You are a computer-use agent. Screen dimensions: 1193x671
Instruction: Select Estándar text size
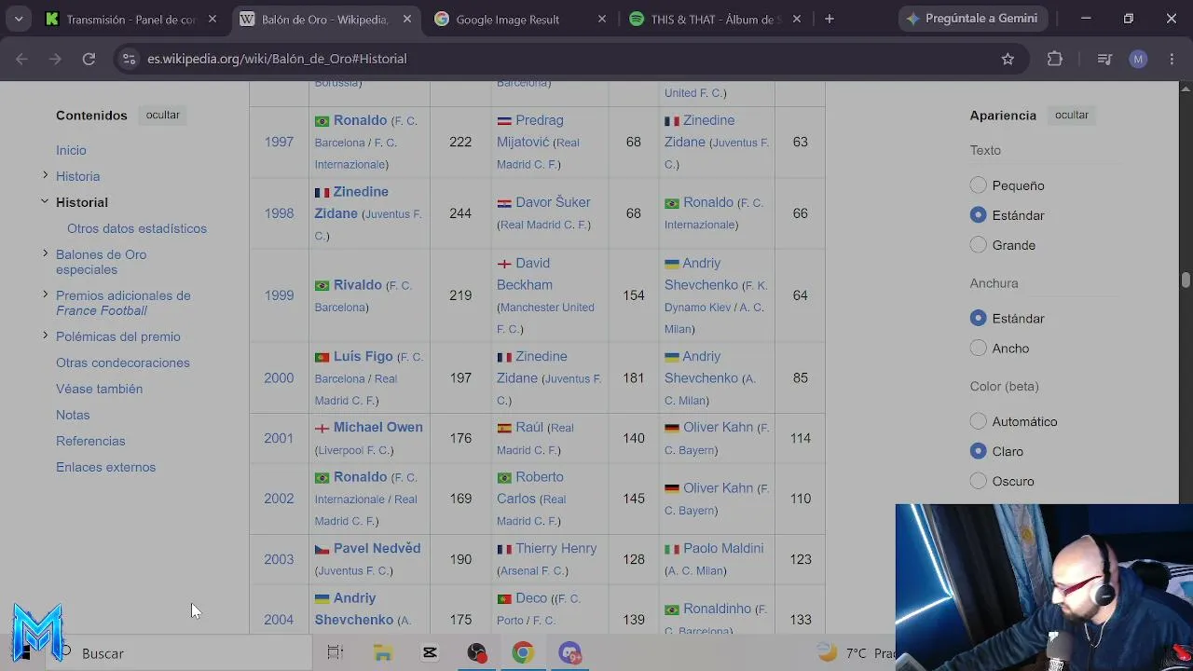(978, 215)
